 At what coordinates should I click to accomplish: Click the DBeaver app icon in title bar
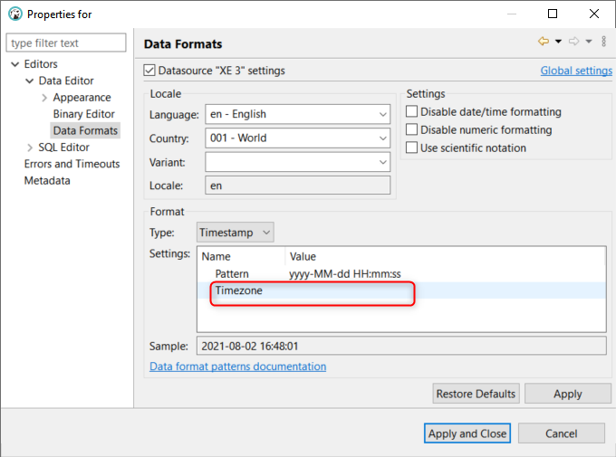point(15,14)
